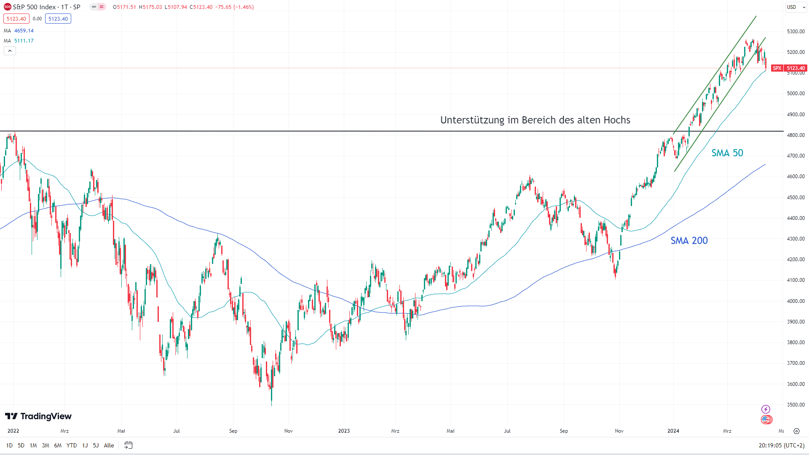Open the USD currency dropdown

click(x=796, y=7)
